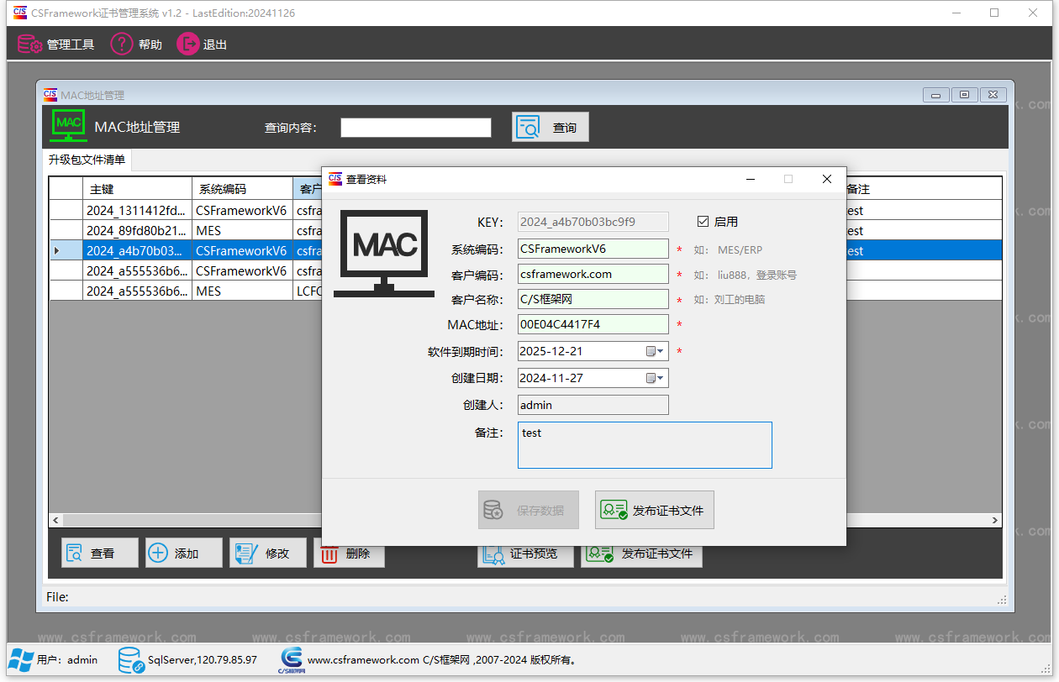
Task: Click the KEY field 2024_a4b70b03bc9f9
Action: coord(593,222)
